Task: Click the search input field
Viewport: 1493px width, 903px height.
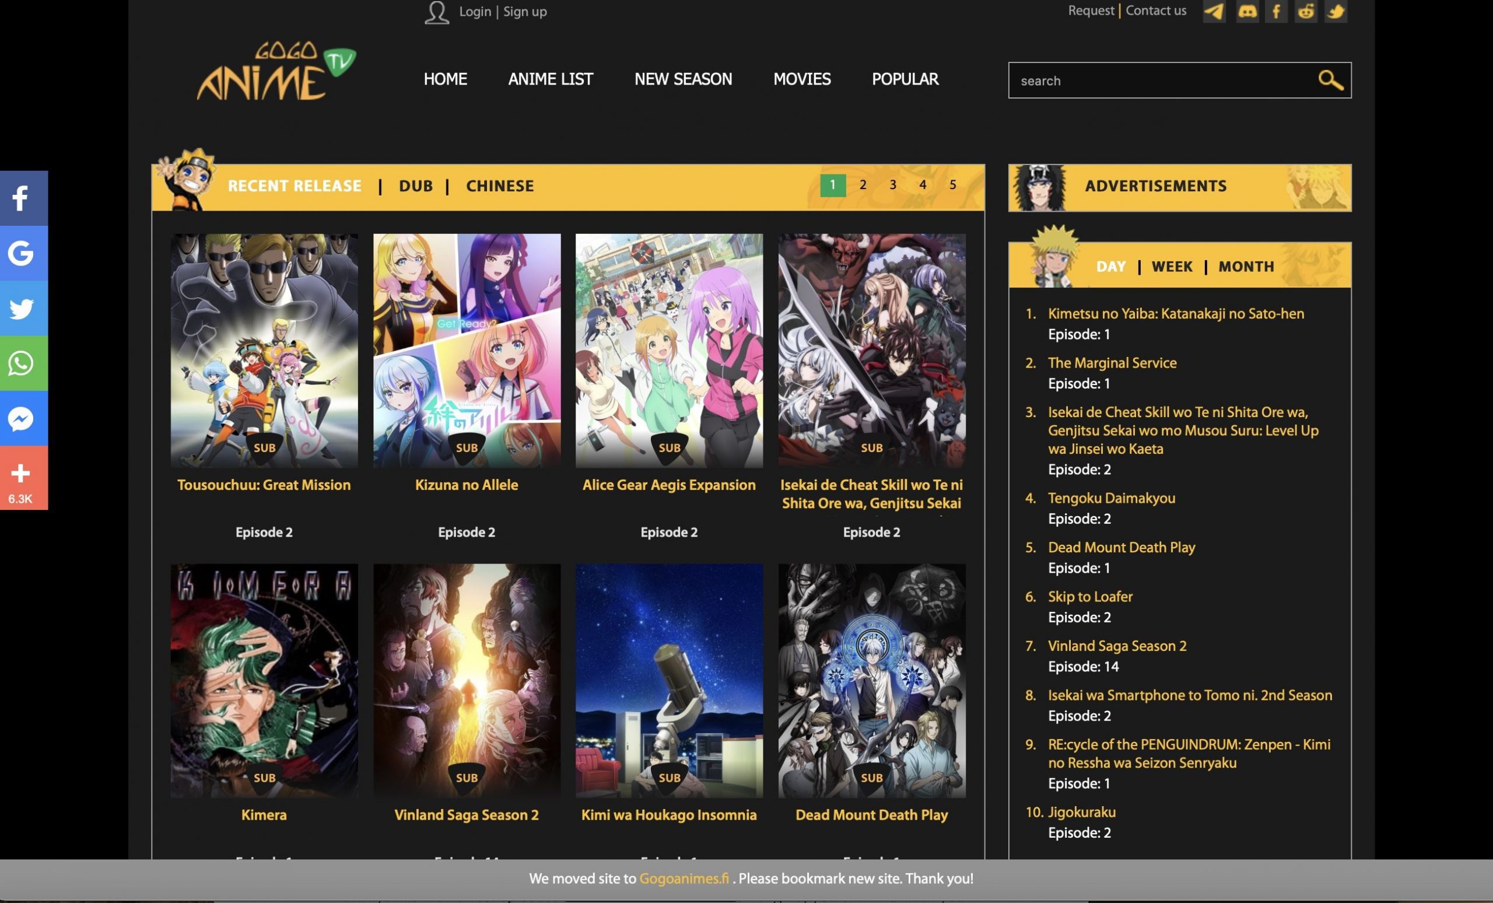Action: point(1163,80)
